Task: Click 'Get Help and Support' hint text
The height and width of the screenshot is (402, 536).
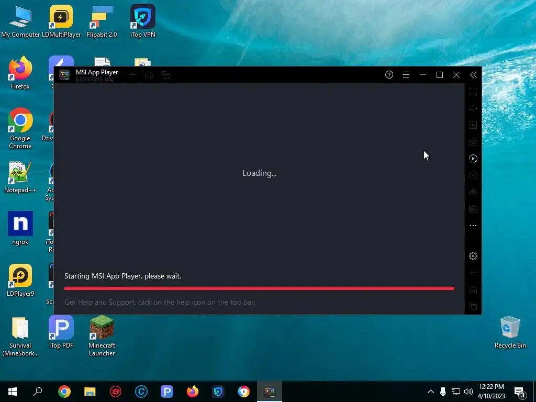Action: (160, 302)
